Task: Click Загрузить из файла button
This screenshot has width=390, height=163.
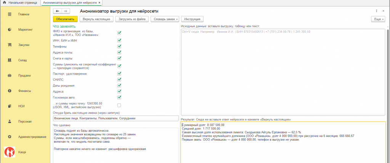Action: 132,19
